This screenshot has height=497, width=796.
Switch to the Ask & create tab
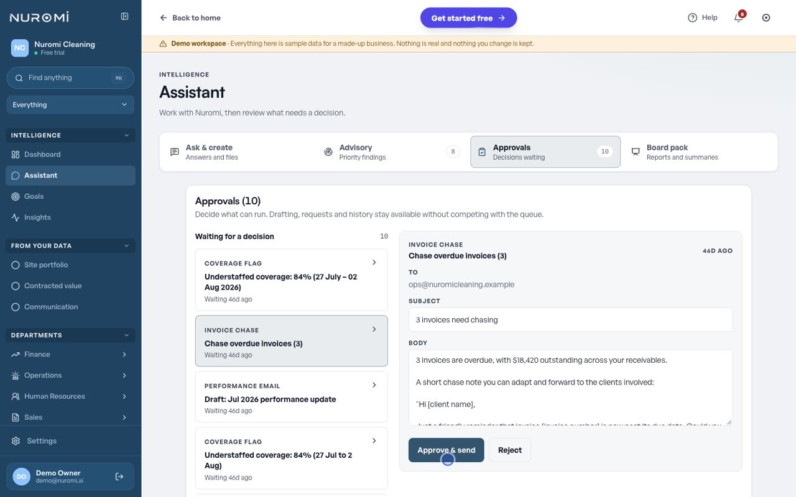238,152
